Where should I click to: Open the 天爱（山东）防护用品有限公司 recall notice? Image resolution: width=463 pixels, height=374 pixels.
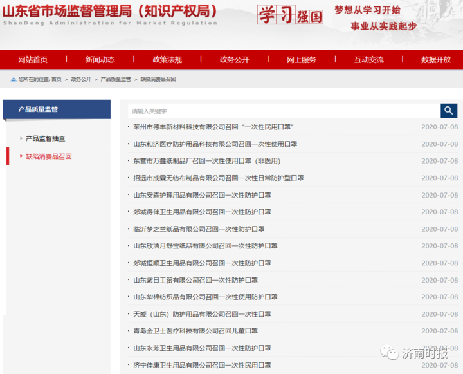pos(202,314)
